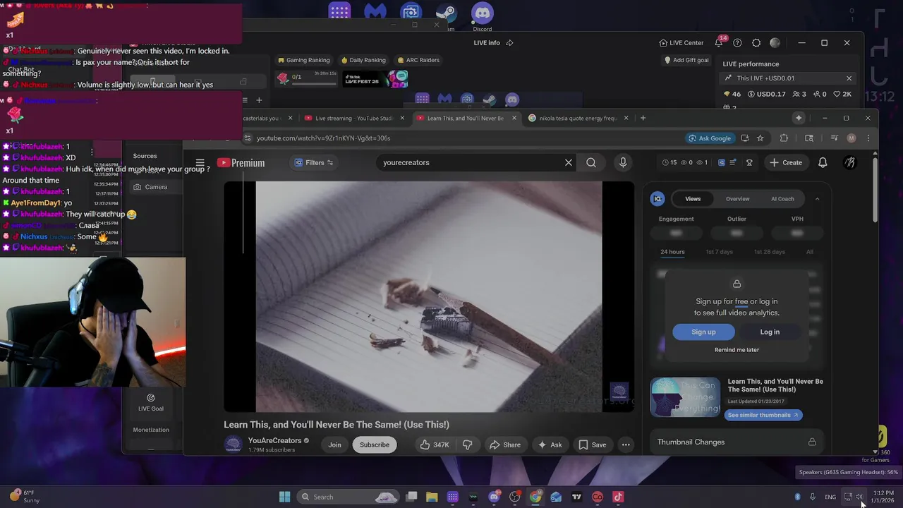Like the video with 347K likes
Viewport: 903px width, 508px height.
pyautogui.click(x=434, y=445)
